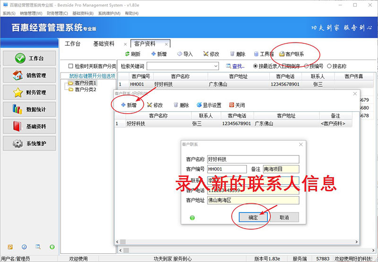
Task: Click the green status indicator in entry dialog
Action: point(192,218)
